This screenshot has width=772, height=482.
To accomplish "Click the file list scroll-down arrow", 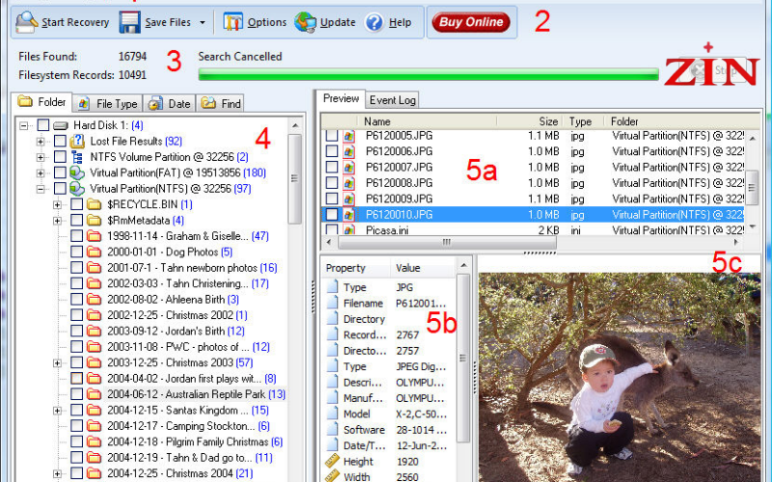I will [x=752, y=227].
